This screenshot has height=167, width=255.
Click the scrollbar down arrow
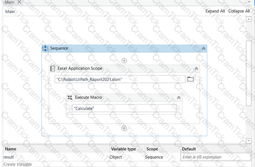[249, 141]
